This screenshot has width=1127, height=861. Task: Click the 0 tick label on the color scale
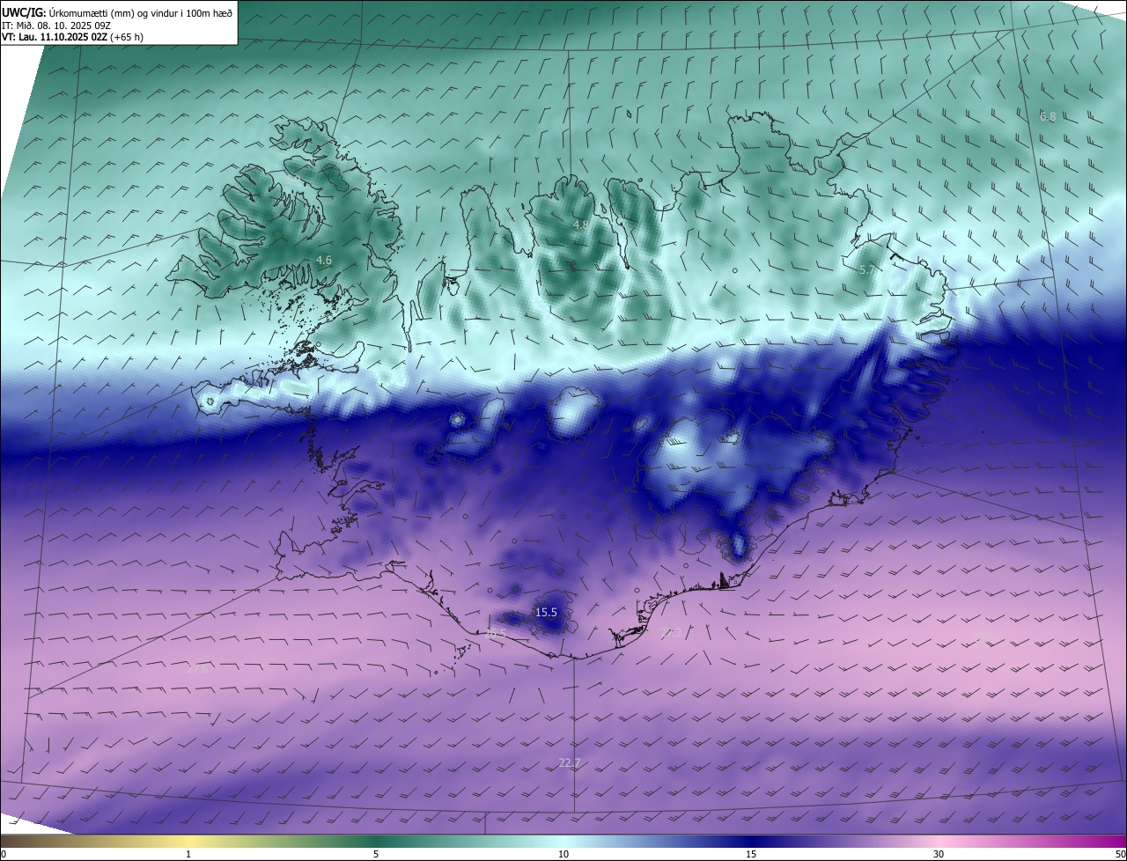point(4,854)
